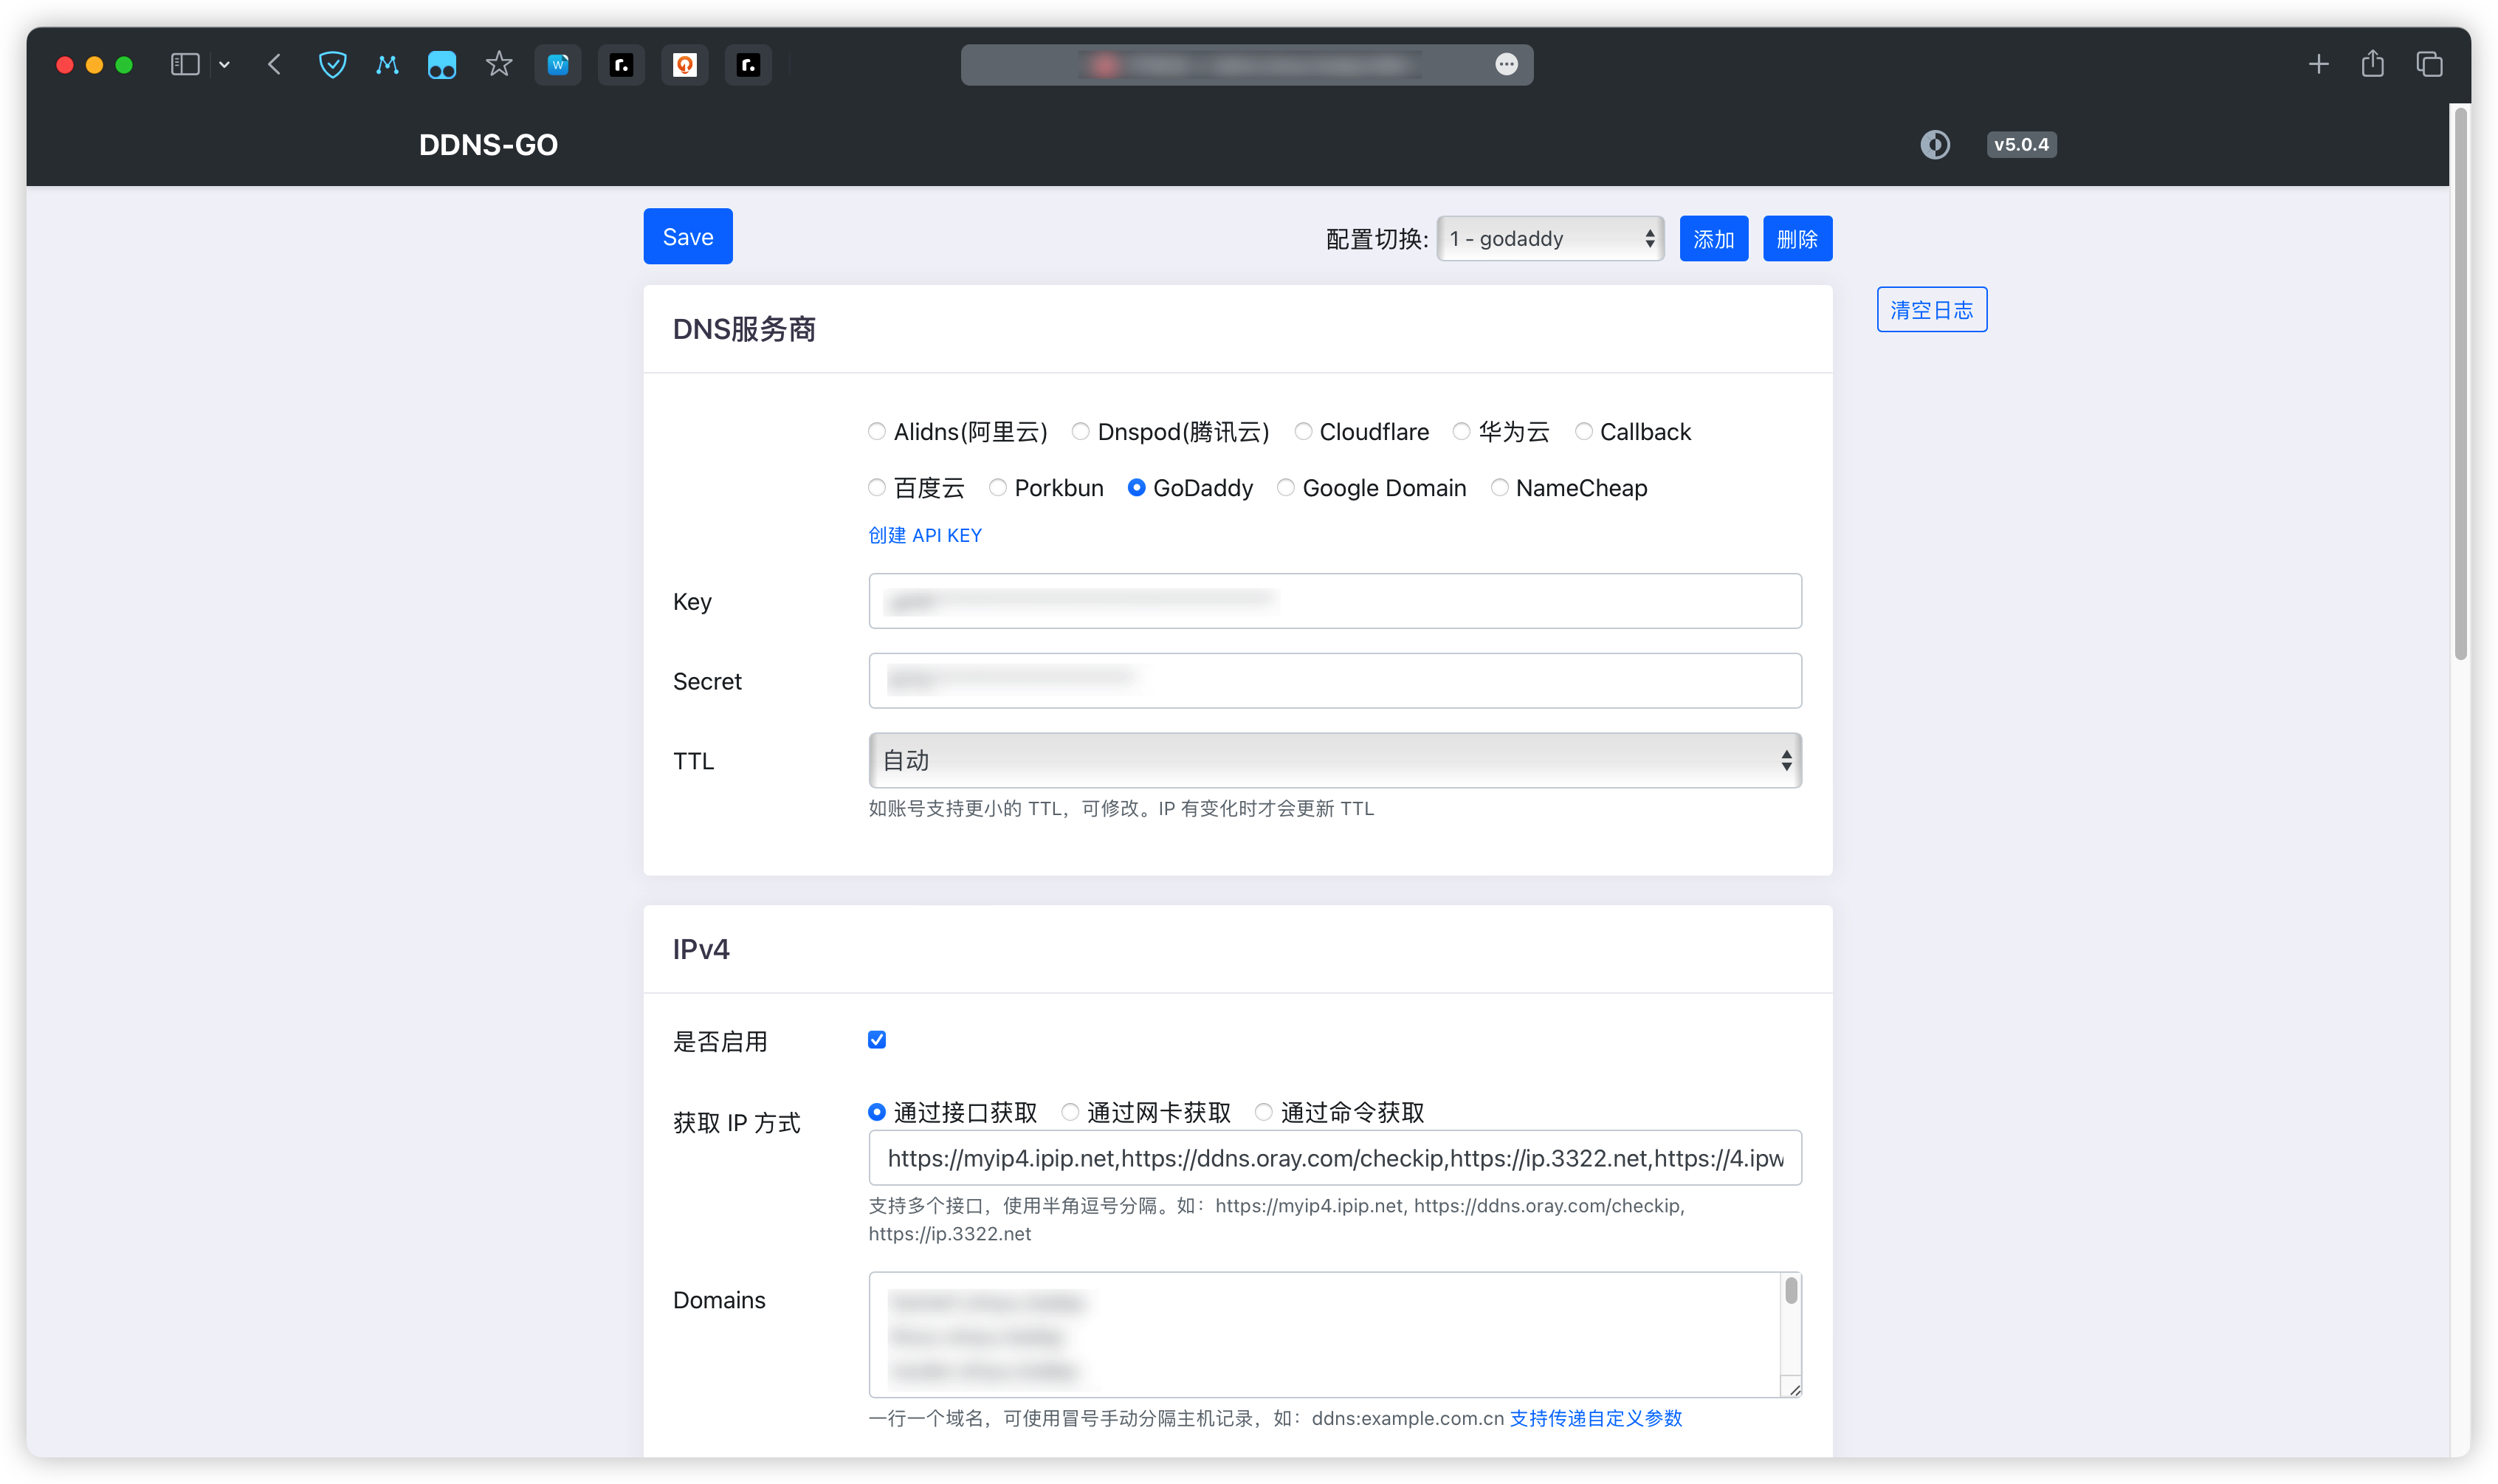Click the blue M extension icon
The image size is (2498, 1484).
(x=387, y=65)
